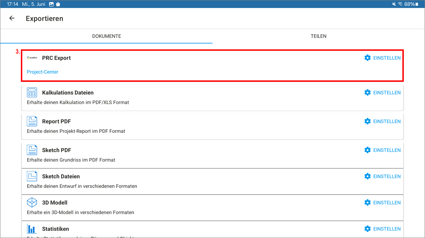425x238 pixels.
Task: Tap the Statistiken bar chart icon
Action: [x=32, y=229]
